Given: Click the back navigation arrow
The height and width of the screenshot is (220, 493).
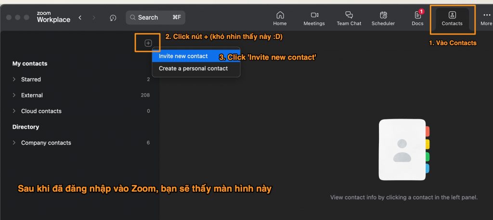Looking at the screenshot, I should (x=80, y=18).
